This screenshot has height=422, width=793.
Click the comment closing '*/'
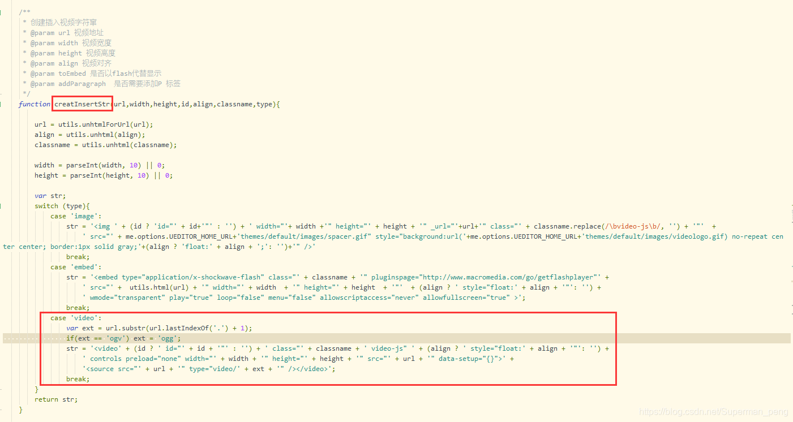27,94
